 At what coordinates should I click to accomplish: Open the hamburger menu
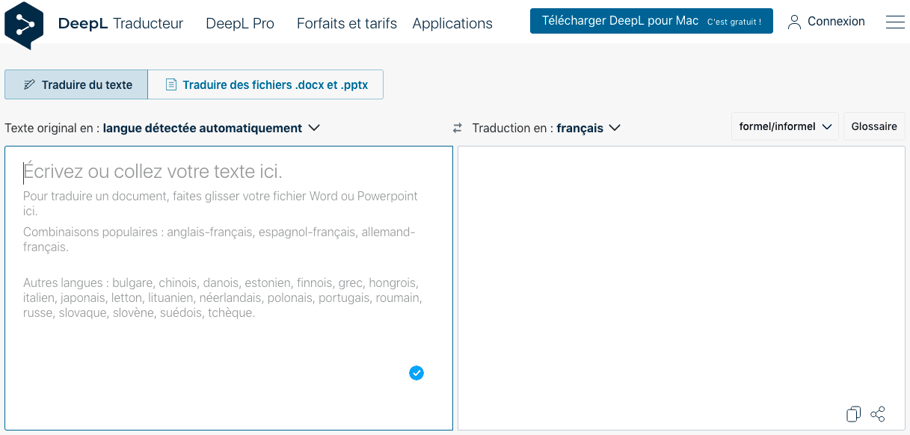[894, 22]
